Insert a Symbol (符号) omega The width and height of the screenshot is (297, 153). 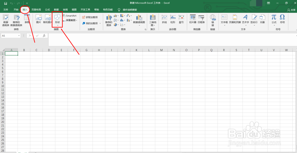[282, 19]
